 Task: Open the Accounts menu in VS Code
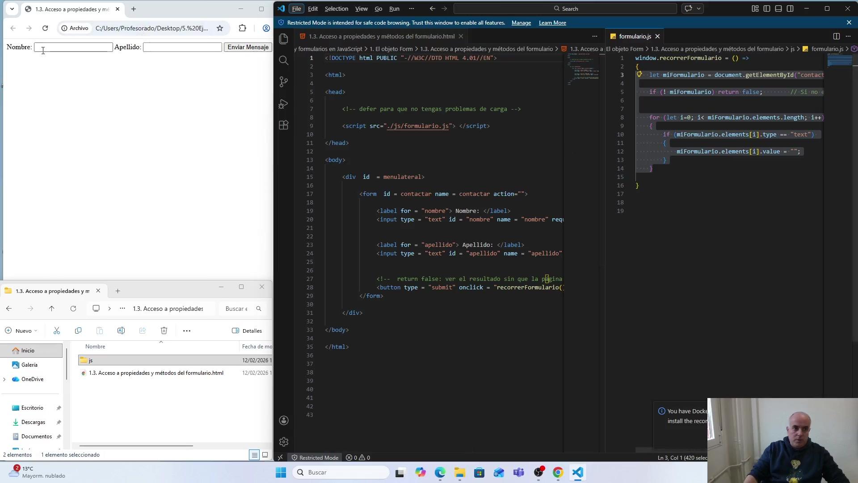click(x=283, y=420)
